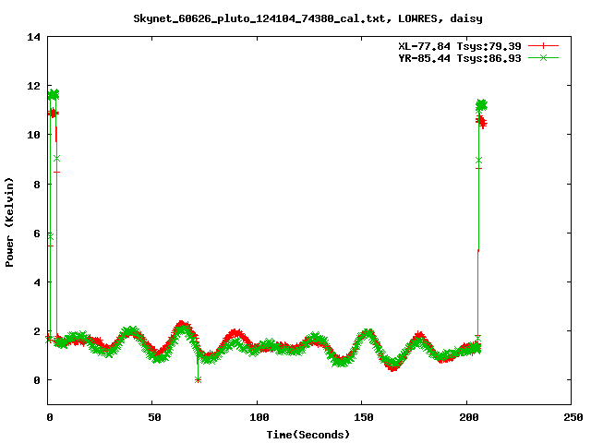The height and width of the screenshot is (443, 591).
Task: Click the x-axis tick label 100
Action: click(259, 417)
